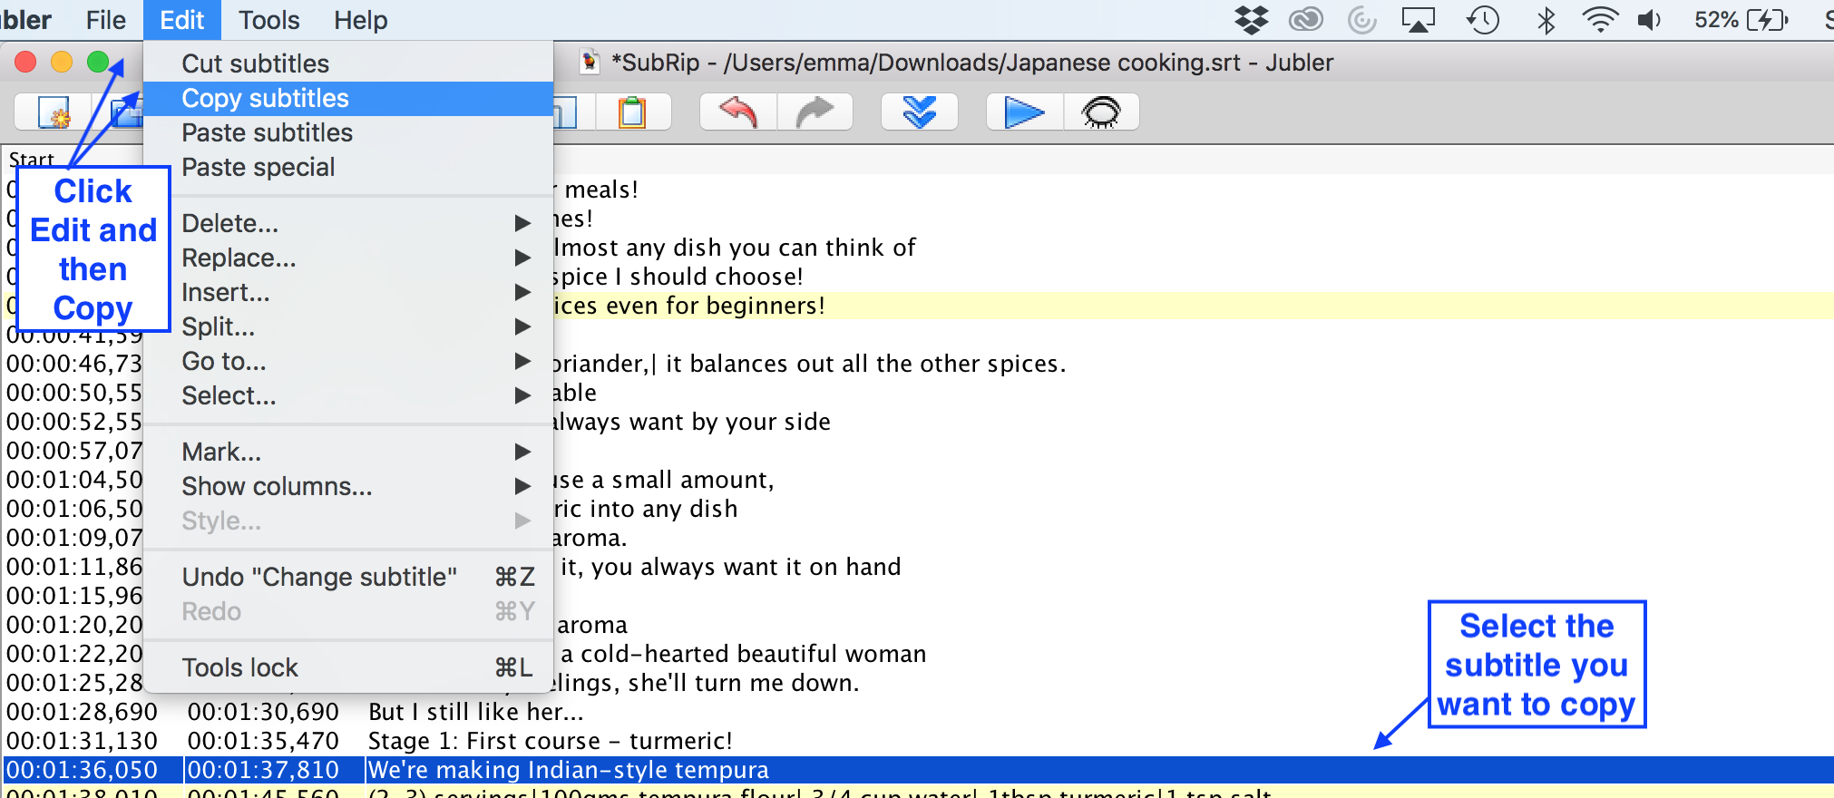Click the New subtitle file toolbar icon
1834x798 pixels.
53,112
